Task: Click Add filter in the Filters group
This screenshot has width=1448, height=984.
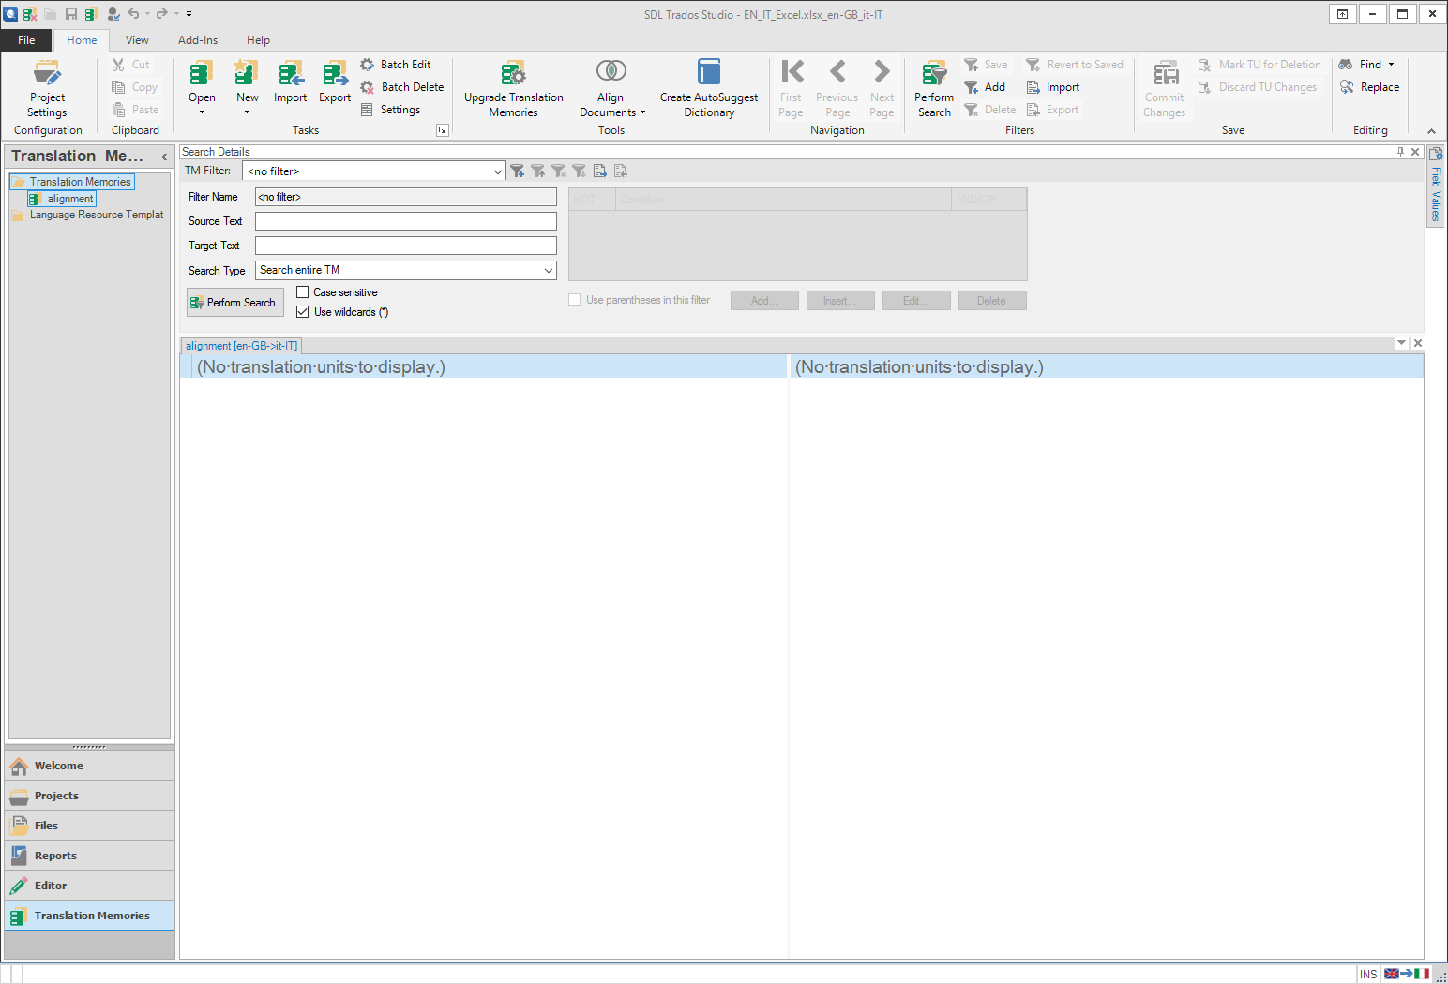Action: pos(985,87)
